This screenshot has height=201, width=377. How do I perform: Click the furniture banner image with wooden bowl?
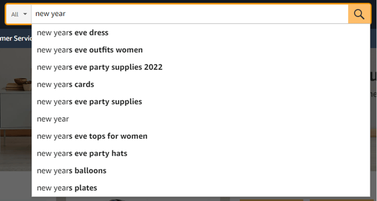16,109
